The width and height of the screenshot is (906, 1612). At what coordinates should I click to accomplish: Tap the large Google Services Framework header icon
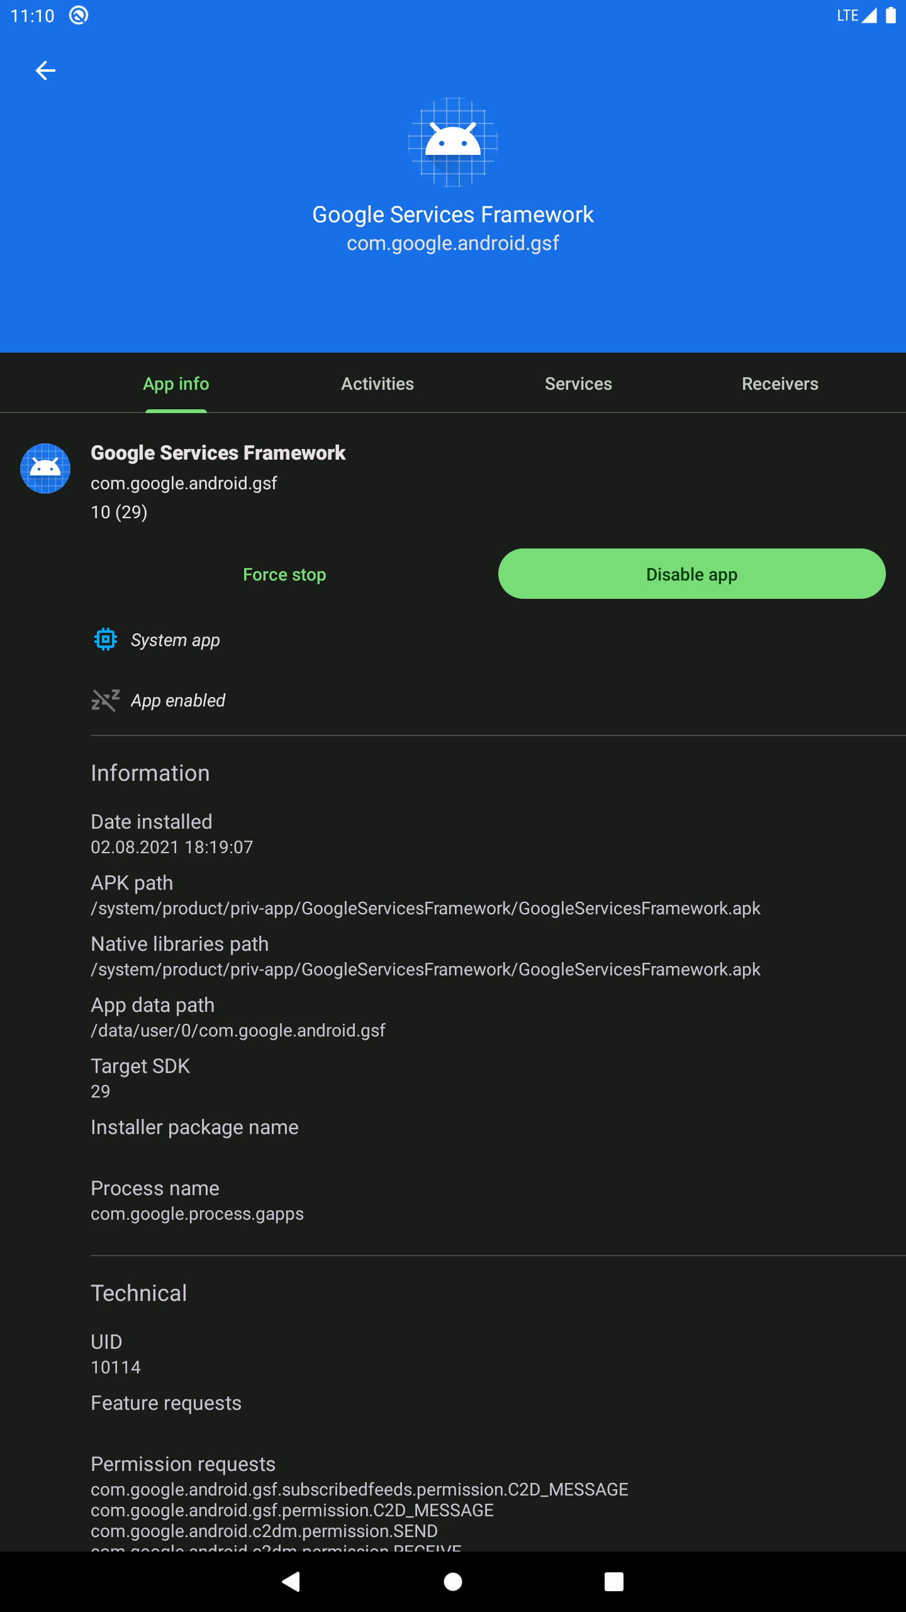pos(453,142)
